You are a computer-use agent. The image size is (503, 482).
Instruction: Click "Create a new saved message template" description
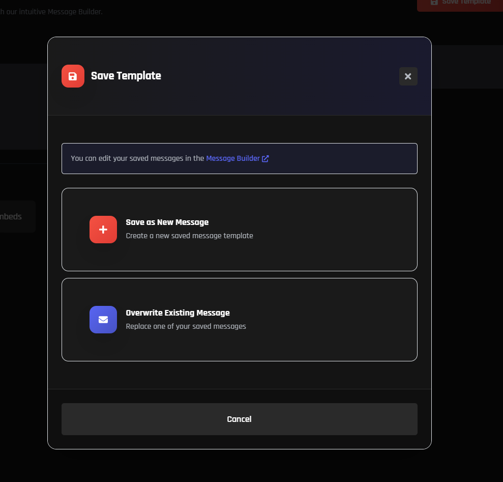point(189,236)
